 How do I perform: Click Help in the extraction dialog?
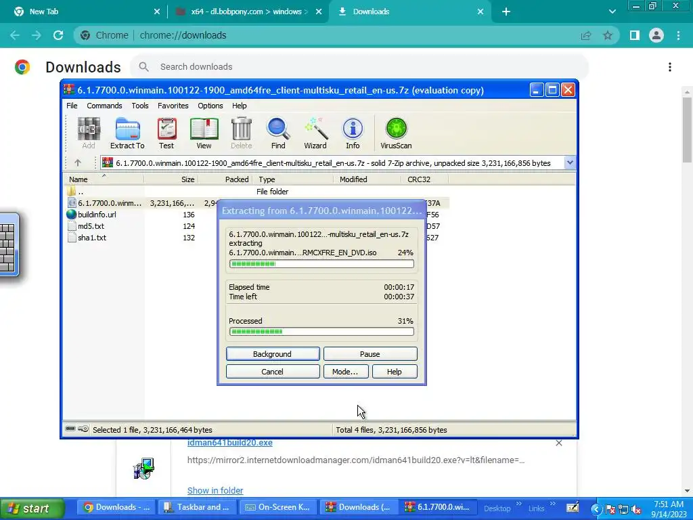(x=395, y=372)
